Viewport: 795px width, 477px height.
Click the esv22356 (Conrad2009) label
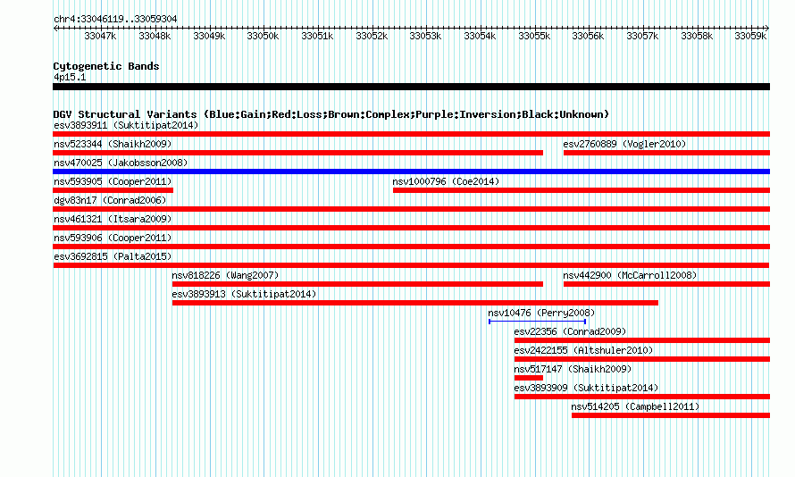570,331
